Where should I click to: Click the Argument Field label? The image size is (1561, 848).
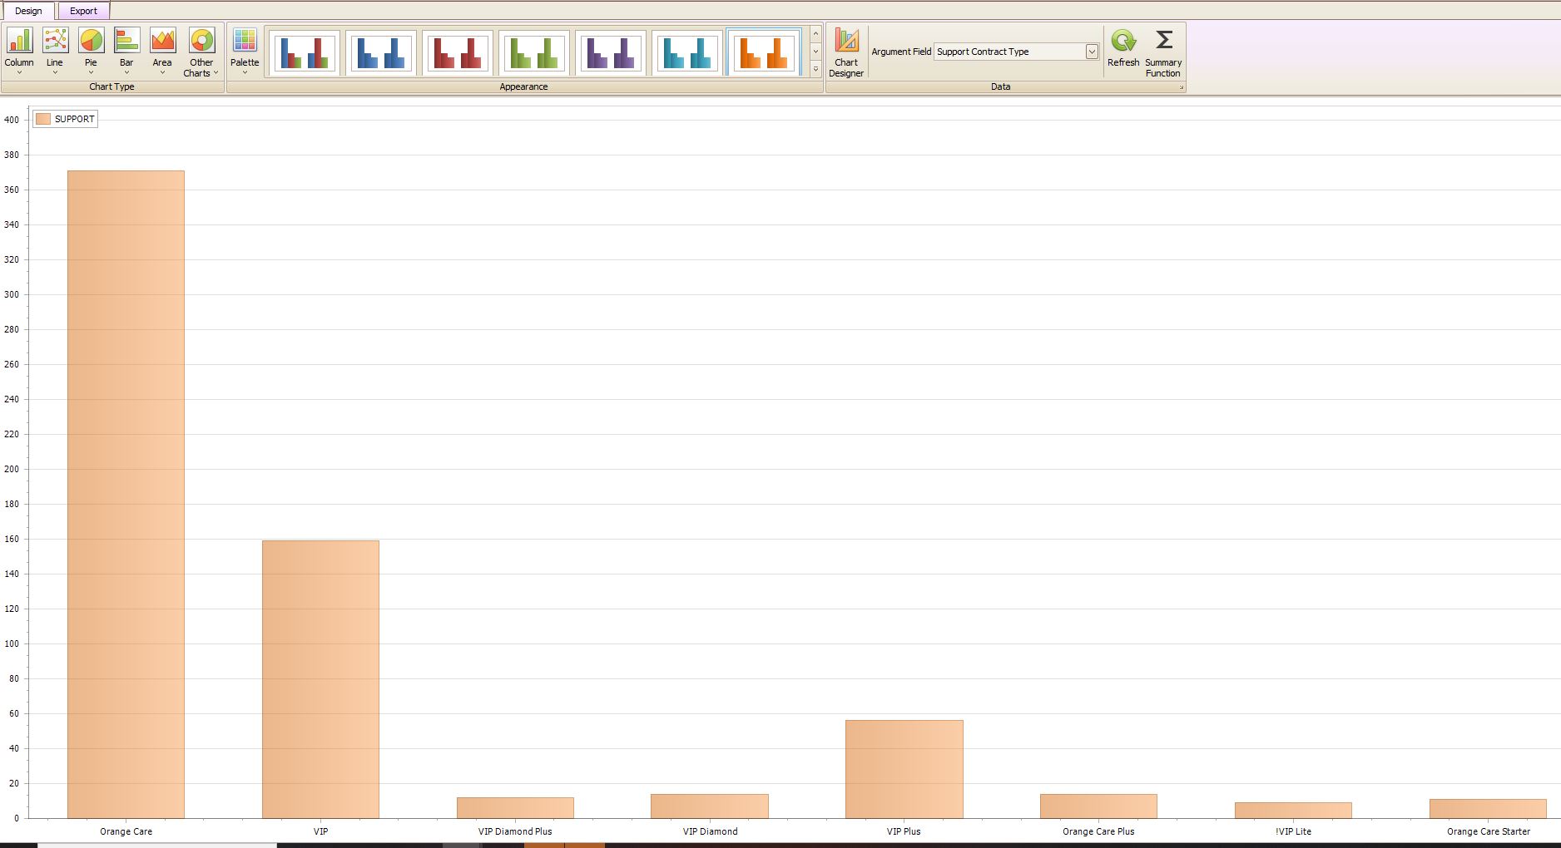click(x=901, y=52)
